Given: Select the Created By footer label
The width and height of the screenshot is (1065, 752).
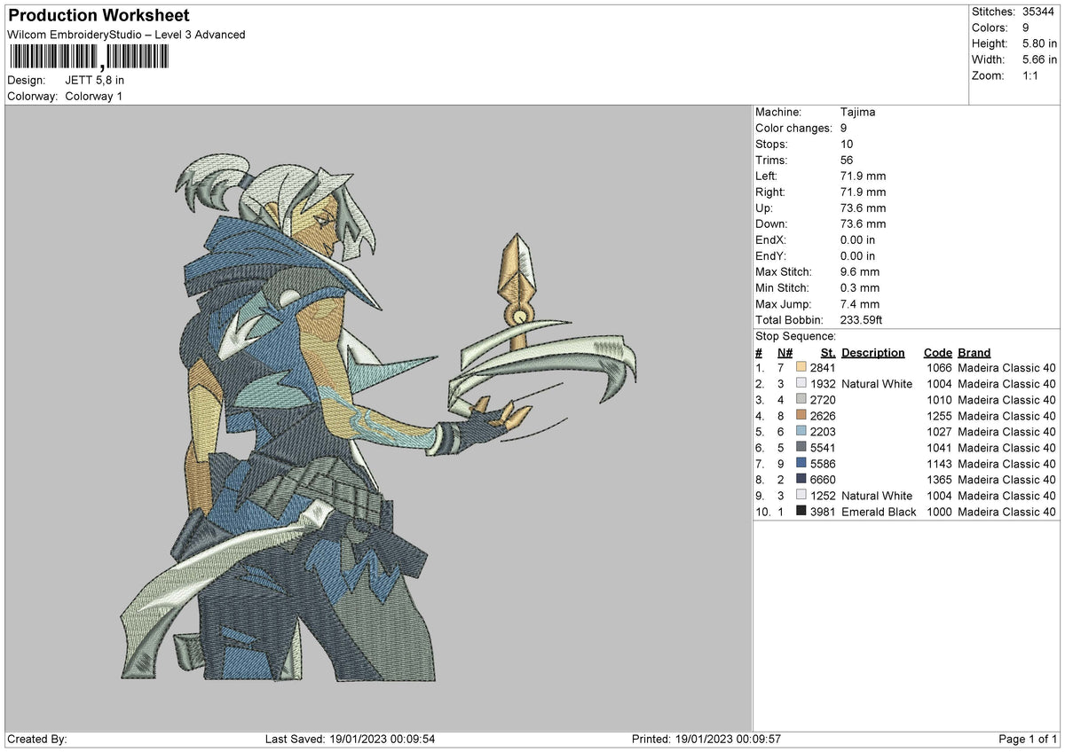Looking at the screenshot, I should tap(37, 740).
